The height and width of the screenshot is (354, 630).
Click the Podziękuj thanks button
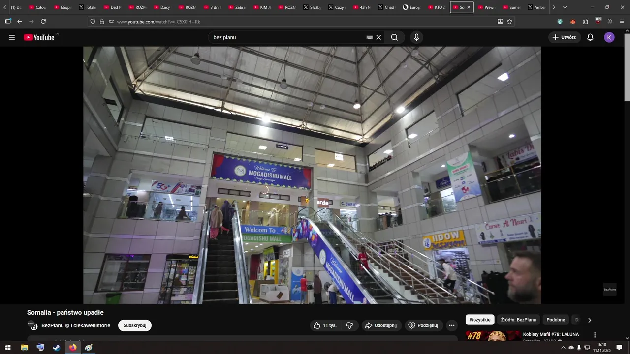pos(423,325)
